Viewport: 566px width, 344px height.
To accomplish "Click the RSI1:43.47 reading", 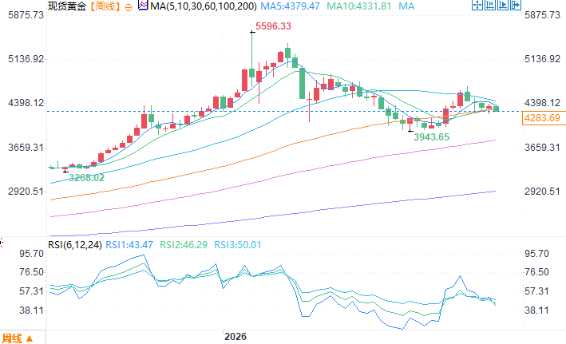I will [129, 245].
